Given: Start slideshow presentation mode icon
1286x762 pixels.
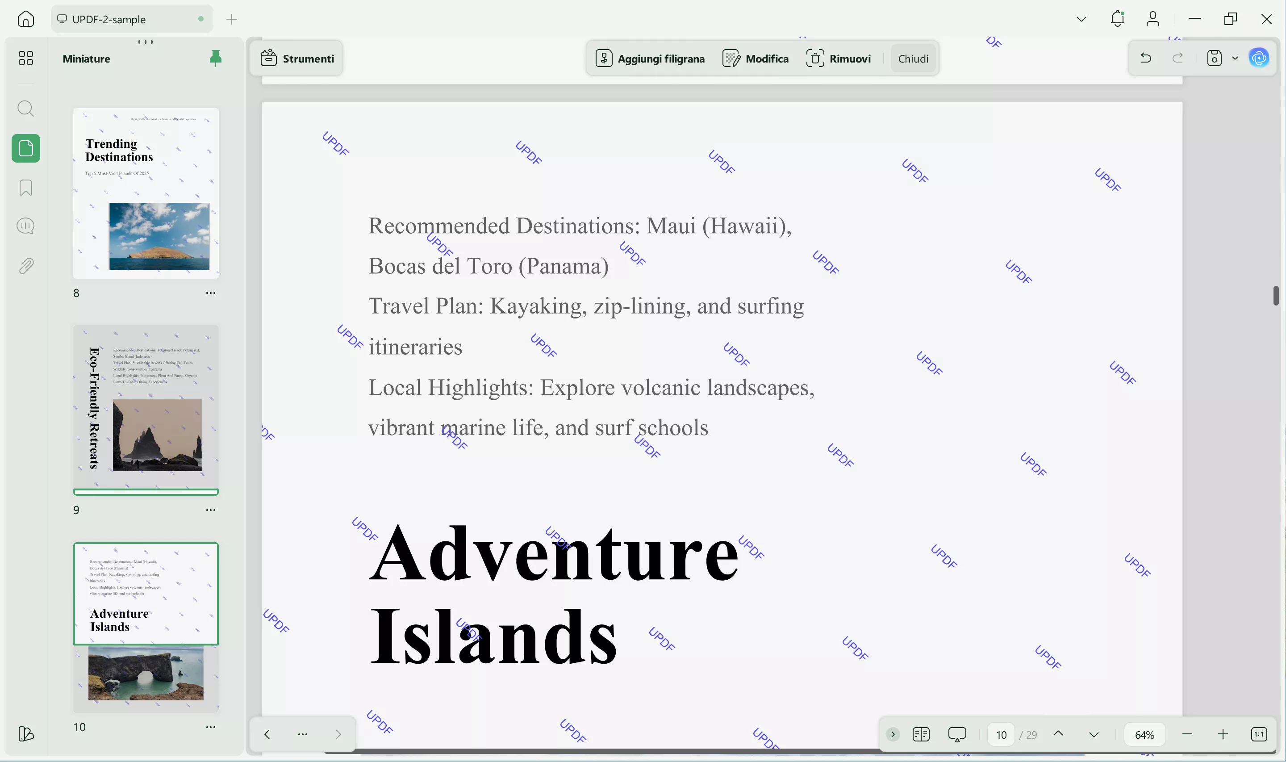Looking at the screenshot, I should point(956,734).
